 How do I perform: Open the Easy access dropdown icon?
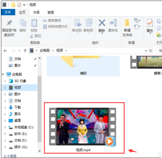click(137, 26)
